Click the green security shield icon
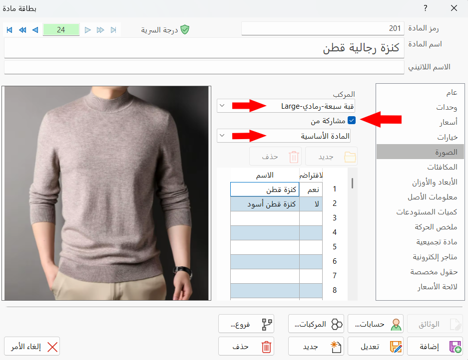The height and width of the screenshot is (360, 468). pos(185,29)
